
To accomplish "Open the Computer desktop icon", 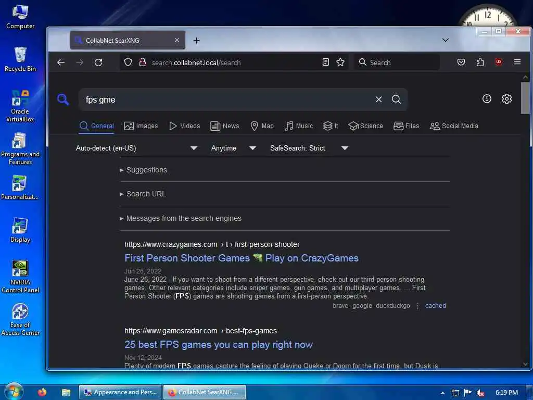I will (20, 17).
